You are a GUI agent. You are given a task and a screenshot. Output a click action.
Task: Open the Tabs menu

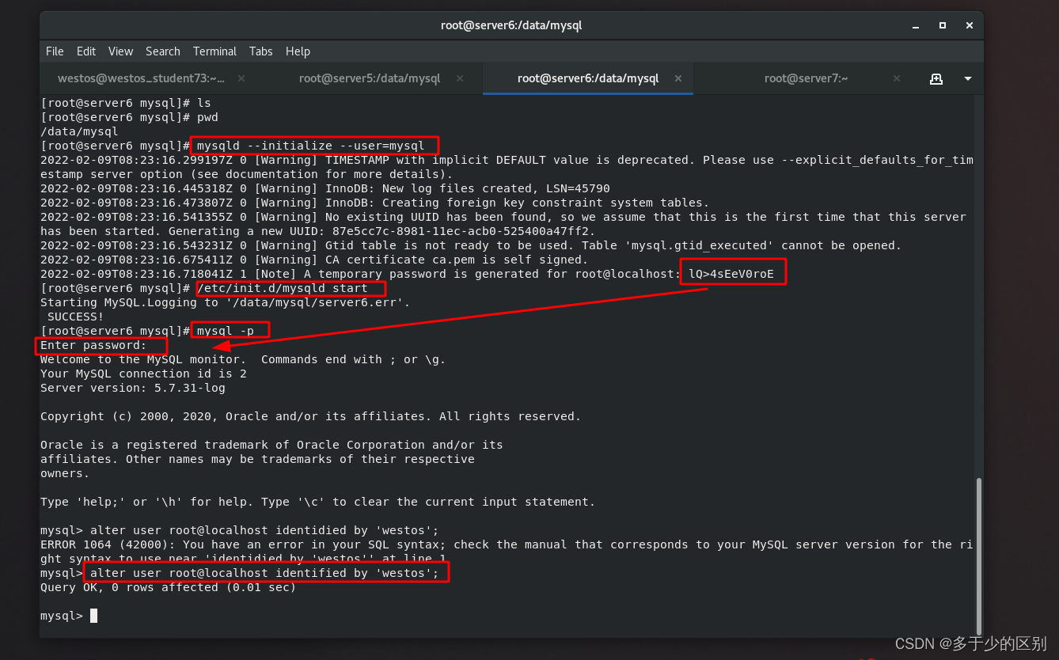coord(260,51)
